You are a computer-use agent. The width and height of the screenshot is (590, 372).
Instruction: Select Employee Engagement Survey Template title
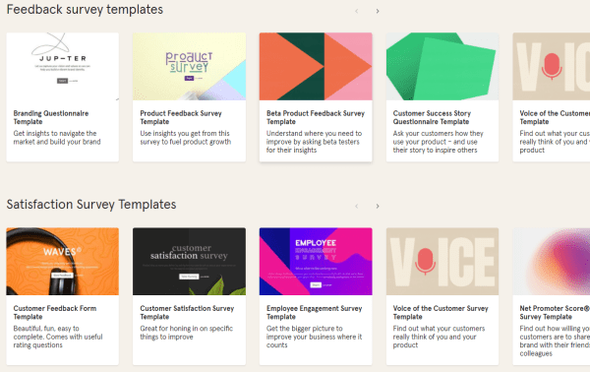click(315, 313)
